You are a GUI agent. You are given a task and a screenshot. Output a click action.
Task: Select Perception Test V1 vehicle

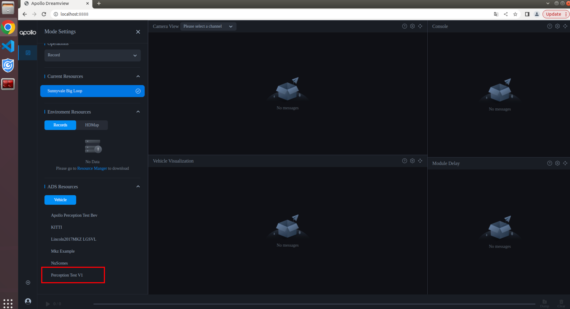[67, 275]
